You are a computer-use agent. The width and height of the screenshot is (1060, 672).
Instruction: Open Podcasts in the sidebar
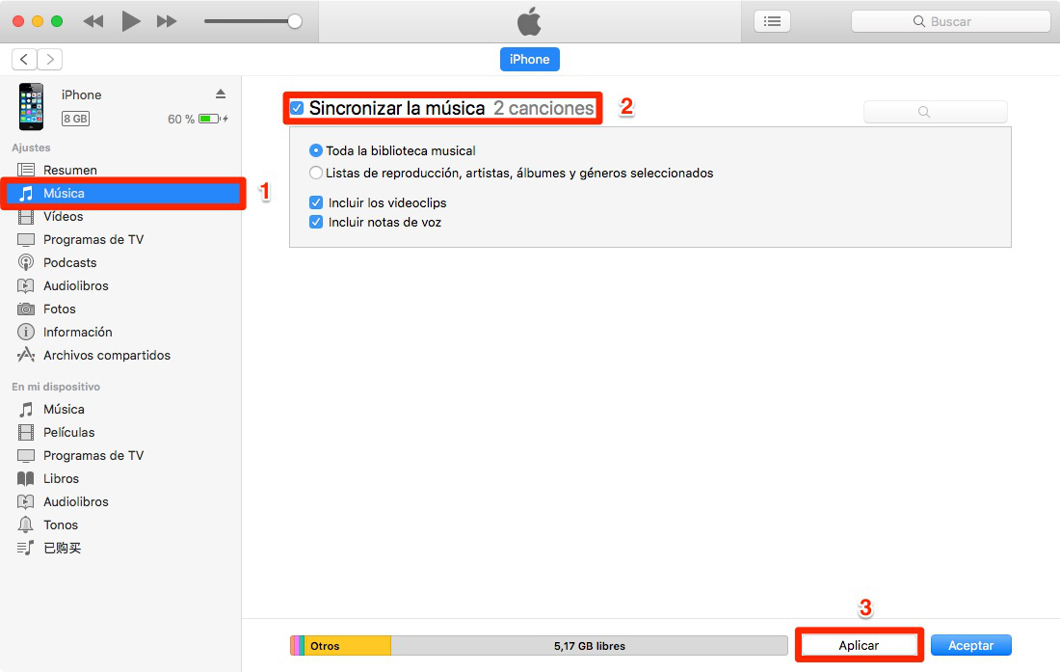[69, 262]
